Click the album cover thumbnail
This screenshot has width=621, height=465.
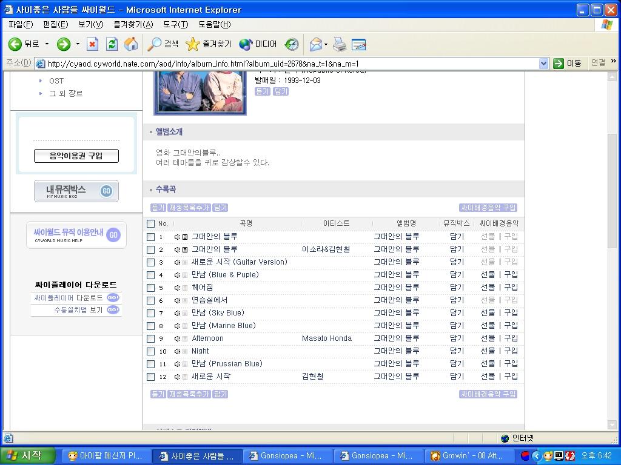pos(200,93)
